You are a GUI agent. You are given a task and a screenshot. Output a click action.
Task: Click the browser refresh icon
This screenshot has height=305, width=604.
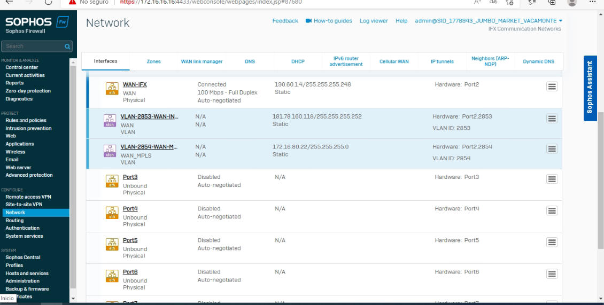pyautogui.click(x=49, y=2)
